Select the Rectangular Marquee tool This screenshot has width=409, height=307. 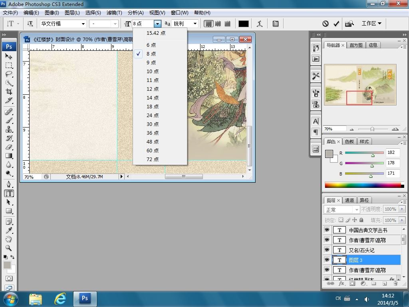(x=9, y=65)
